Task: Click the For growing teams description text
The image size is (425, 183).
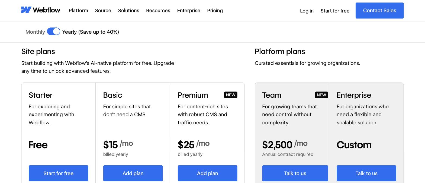Action: (x=289, y=115)
